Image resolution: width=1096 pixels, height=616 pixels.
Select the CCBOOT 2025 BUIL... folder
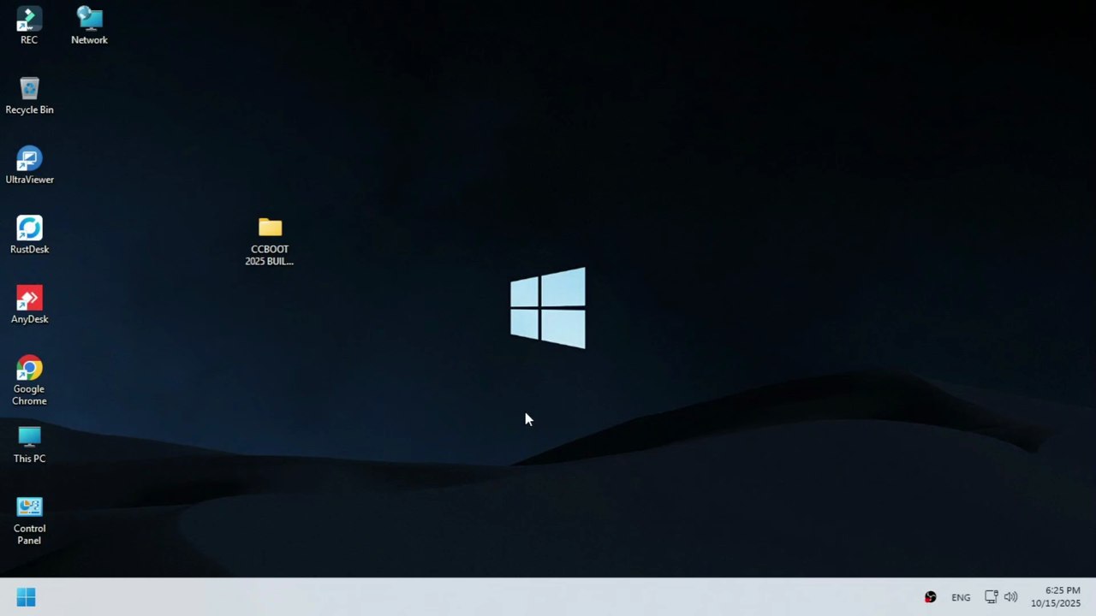[x=270, y=241]
